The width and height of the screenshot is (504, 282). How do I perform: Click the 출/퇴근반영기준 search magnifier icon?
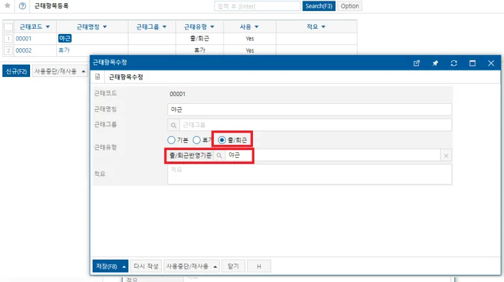219,156
